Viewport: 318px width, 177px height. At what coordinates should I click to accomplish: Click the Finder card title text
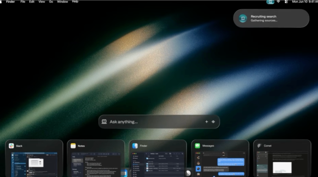coord(144,145)
